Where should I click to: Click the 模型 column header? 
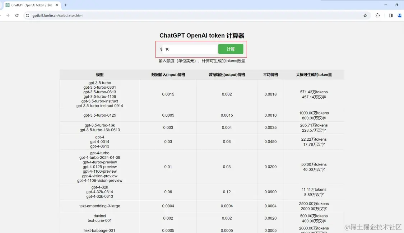pyautogui.click(x=100, y=75)
